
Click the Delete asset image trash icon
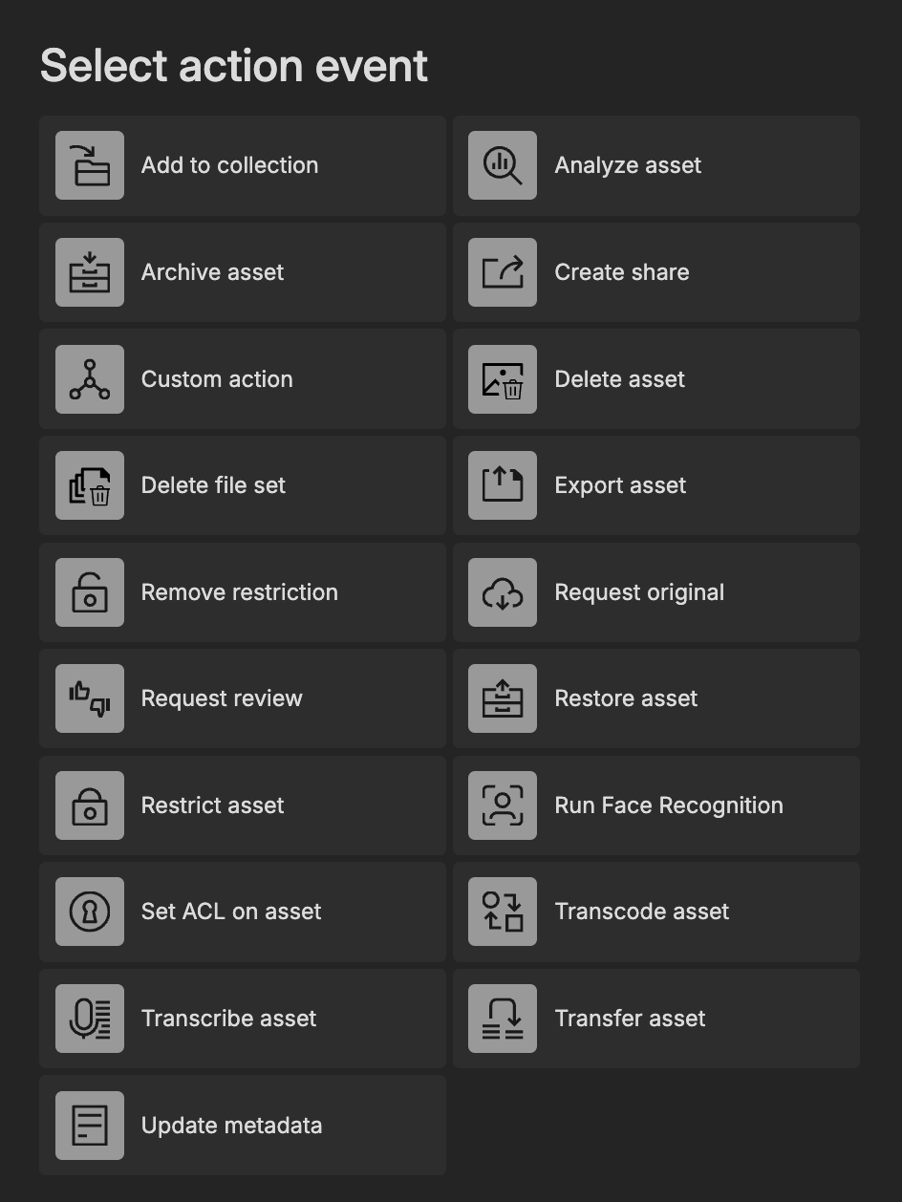coord(503,379)
